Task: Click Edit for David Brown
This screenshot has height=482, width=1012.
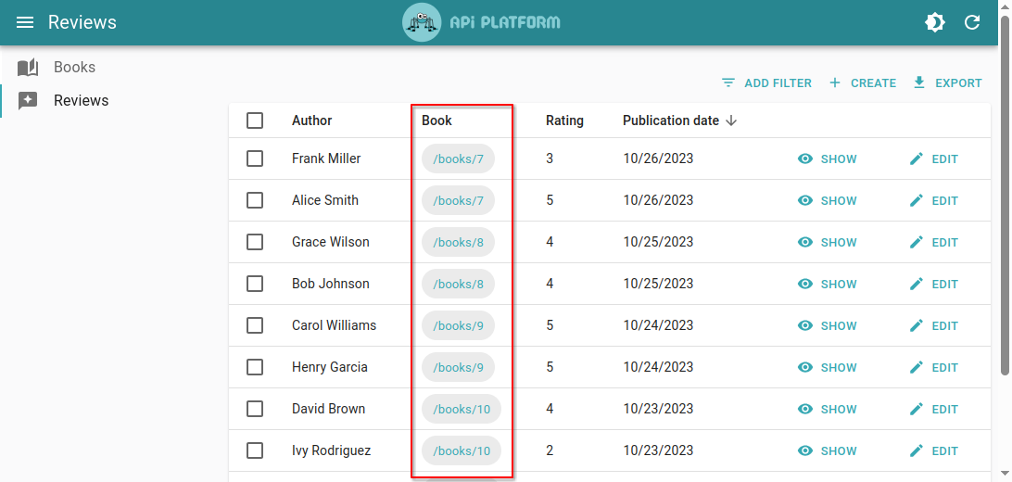Action: (x=934, y=409)
